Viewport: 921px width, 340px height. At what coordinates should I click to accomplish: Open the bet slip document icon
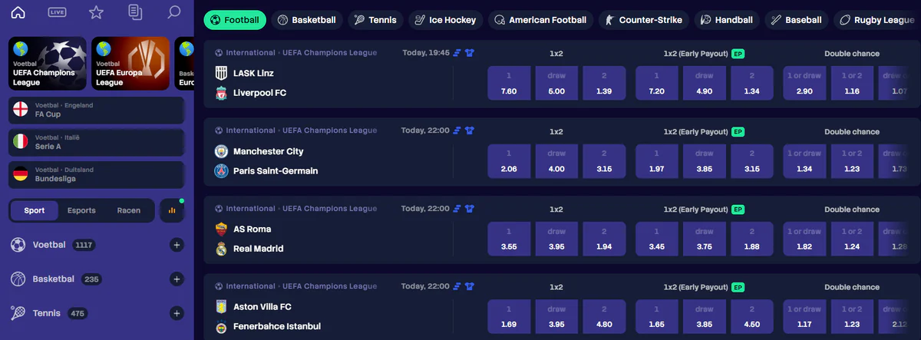click(x=135, y=12)
